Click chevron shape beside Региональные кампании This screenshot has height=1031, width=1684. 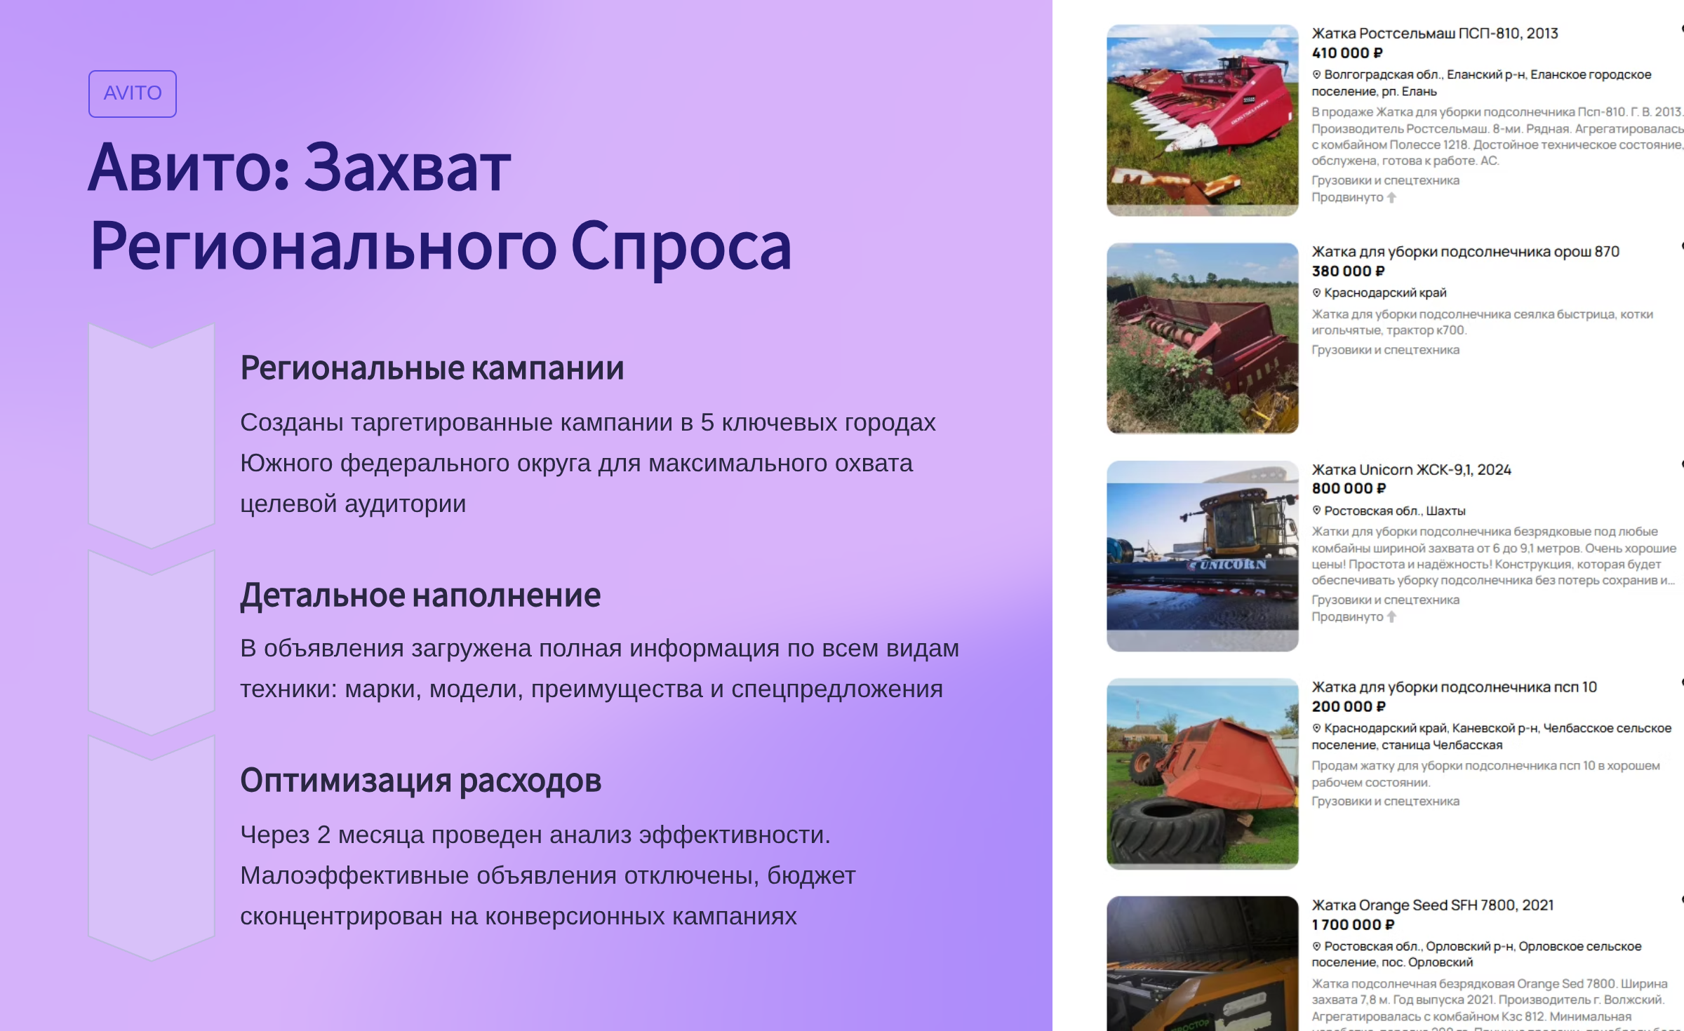[x=152, y=435]
